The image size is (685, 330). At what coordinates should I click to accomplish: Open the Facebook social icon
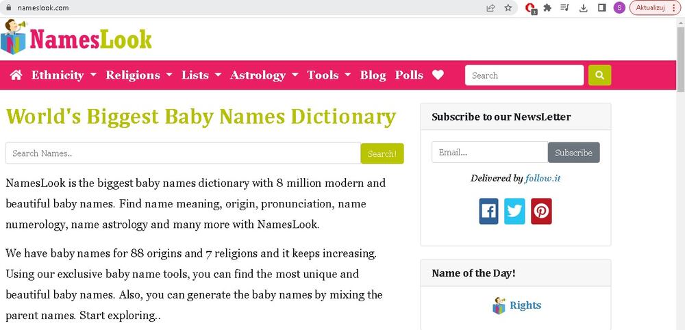(x=489, y=212)
